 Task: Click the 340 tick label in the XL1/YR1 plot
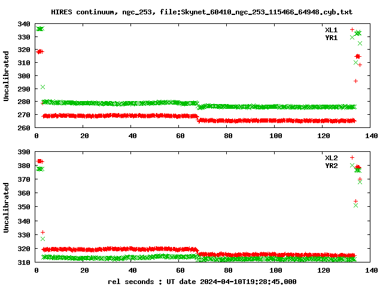pos(24,24)
